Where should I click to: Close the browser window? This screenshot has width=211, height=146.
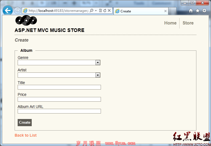point(202,3)
